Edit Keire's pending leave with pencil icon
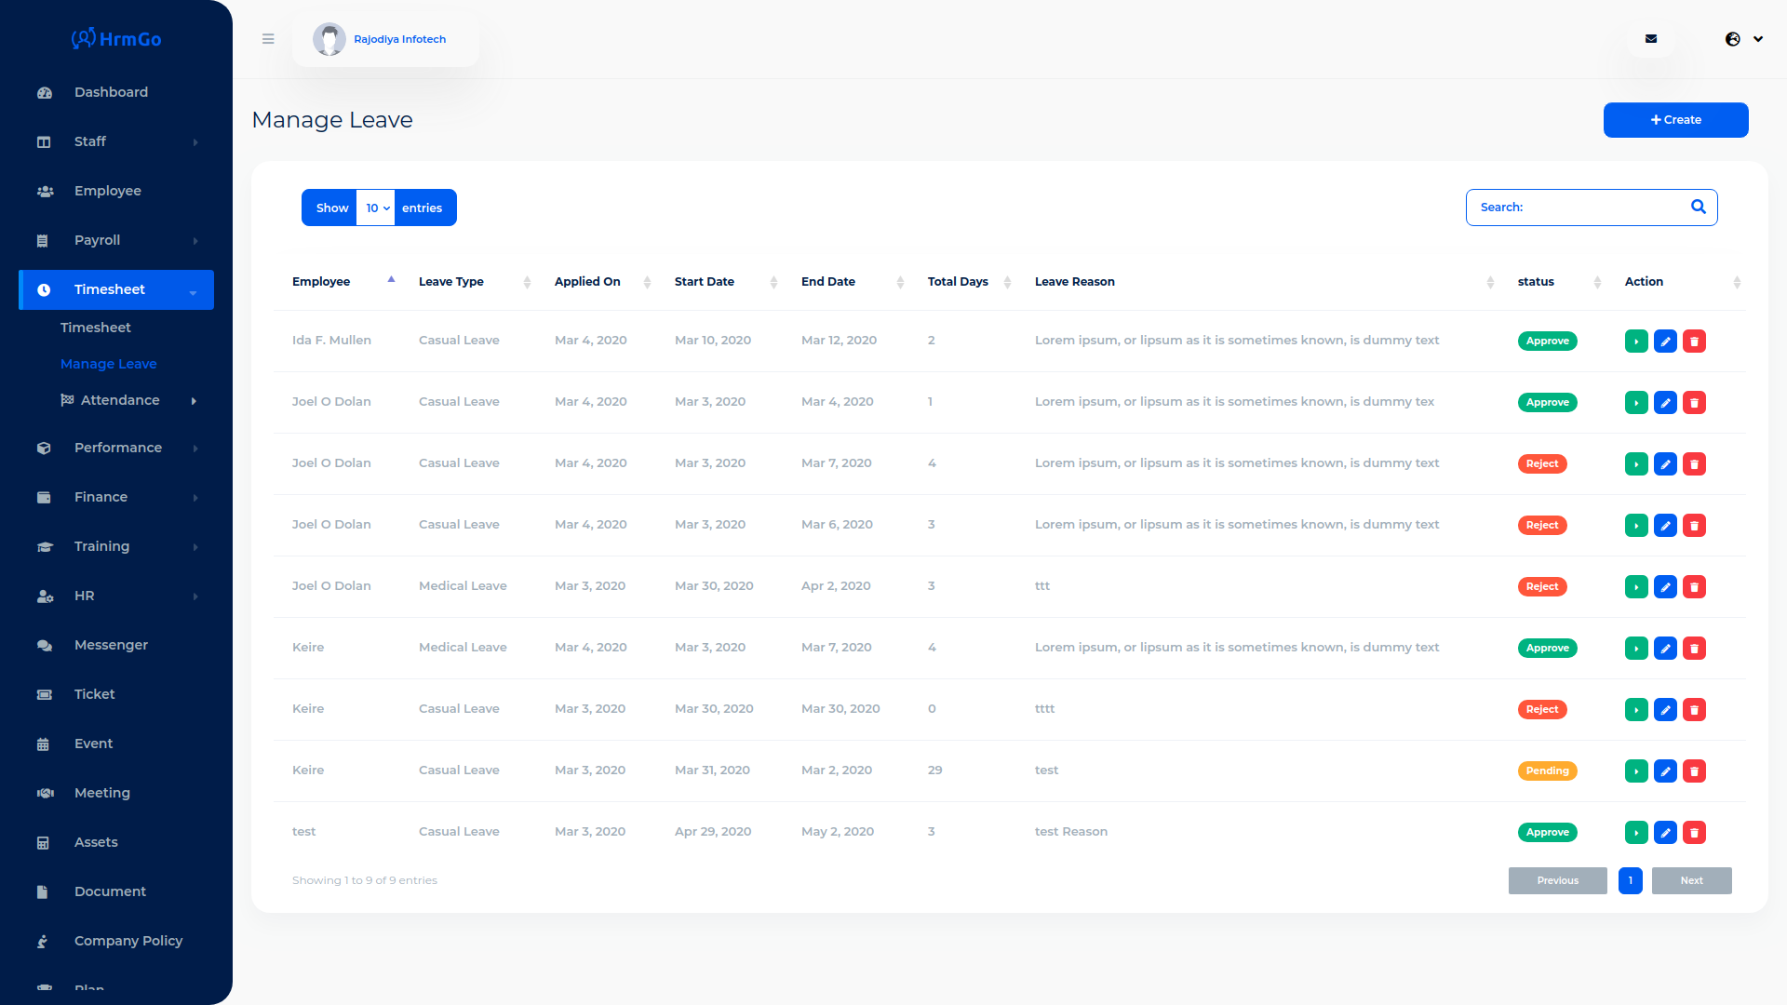The image size is (1787, 1005). [x=1665, y=771]
